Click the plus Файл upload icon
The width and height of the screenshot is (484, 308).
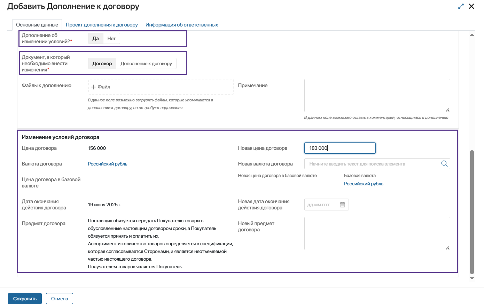[93, 87]
